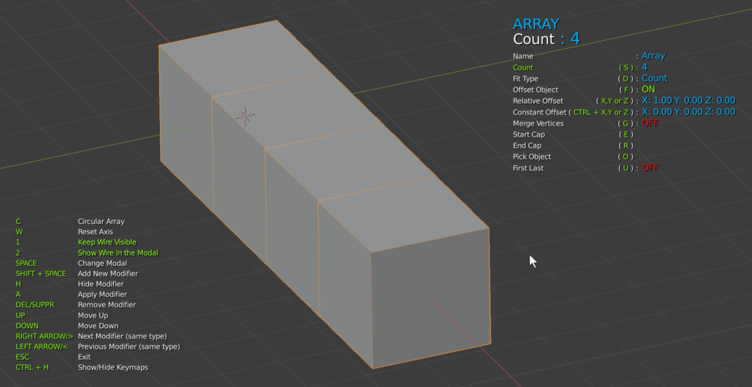Click the Merge Vertices 'OFF' value

(x=651, y=123)
